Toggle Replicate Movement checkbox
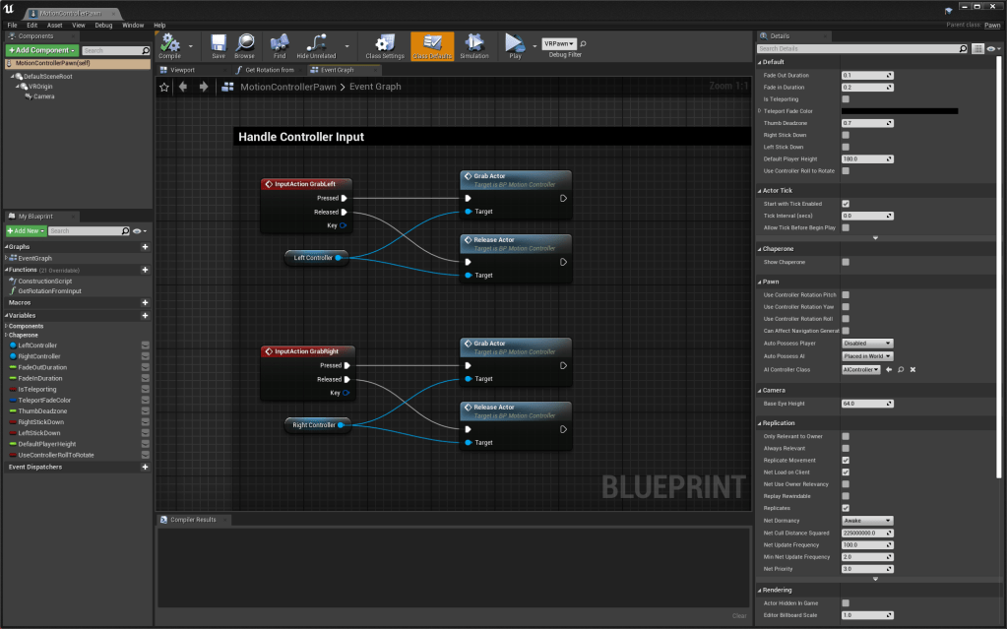Image resolution: width=1007 pixels, height=629 pixels. (846, 460)
